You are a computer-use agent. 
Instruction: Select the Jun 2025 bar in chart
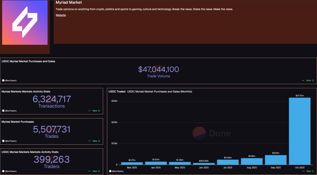[204, 164]
